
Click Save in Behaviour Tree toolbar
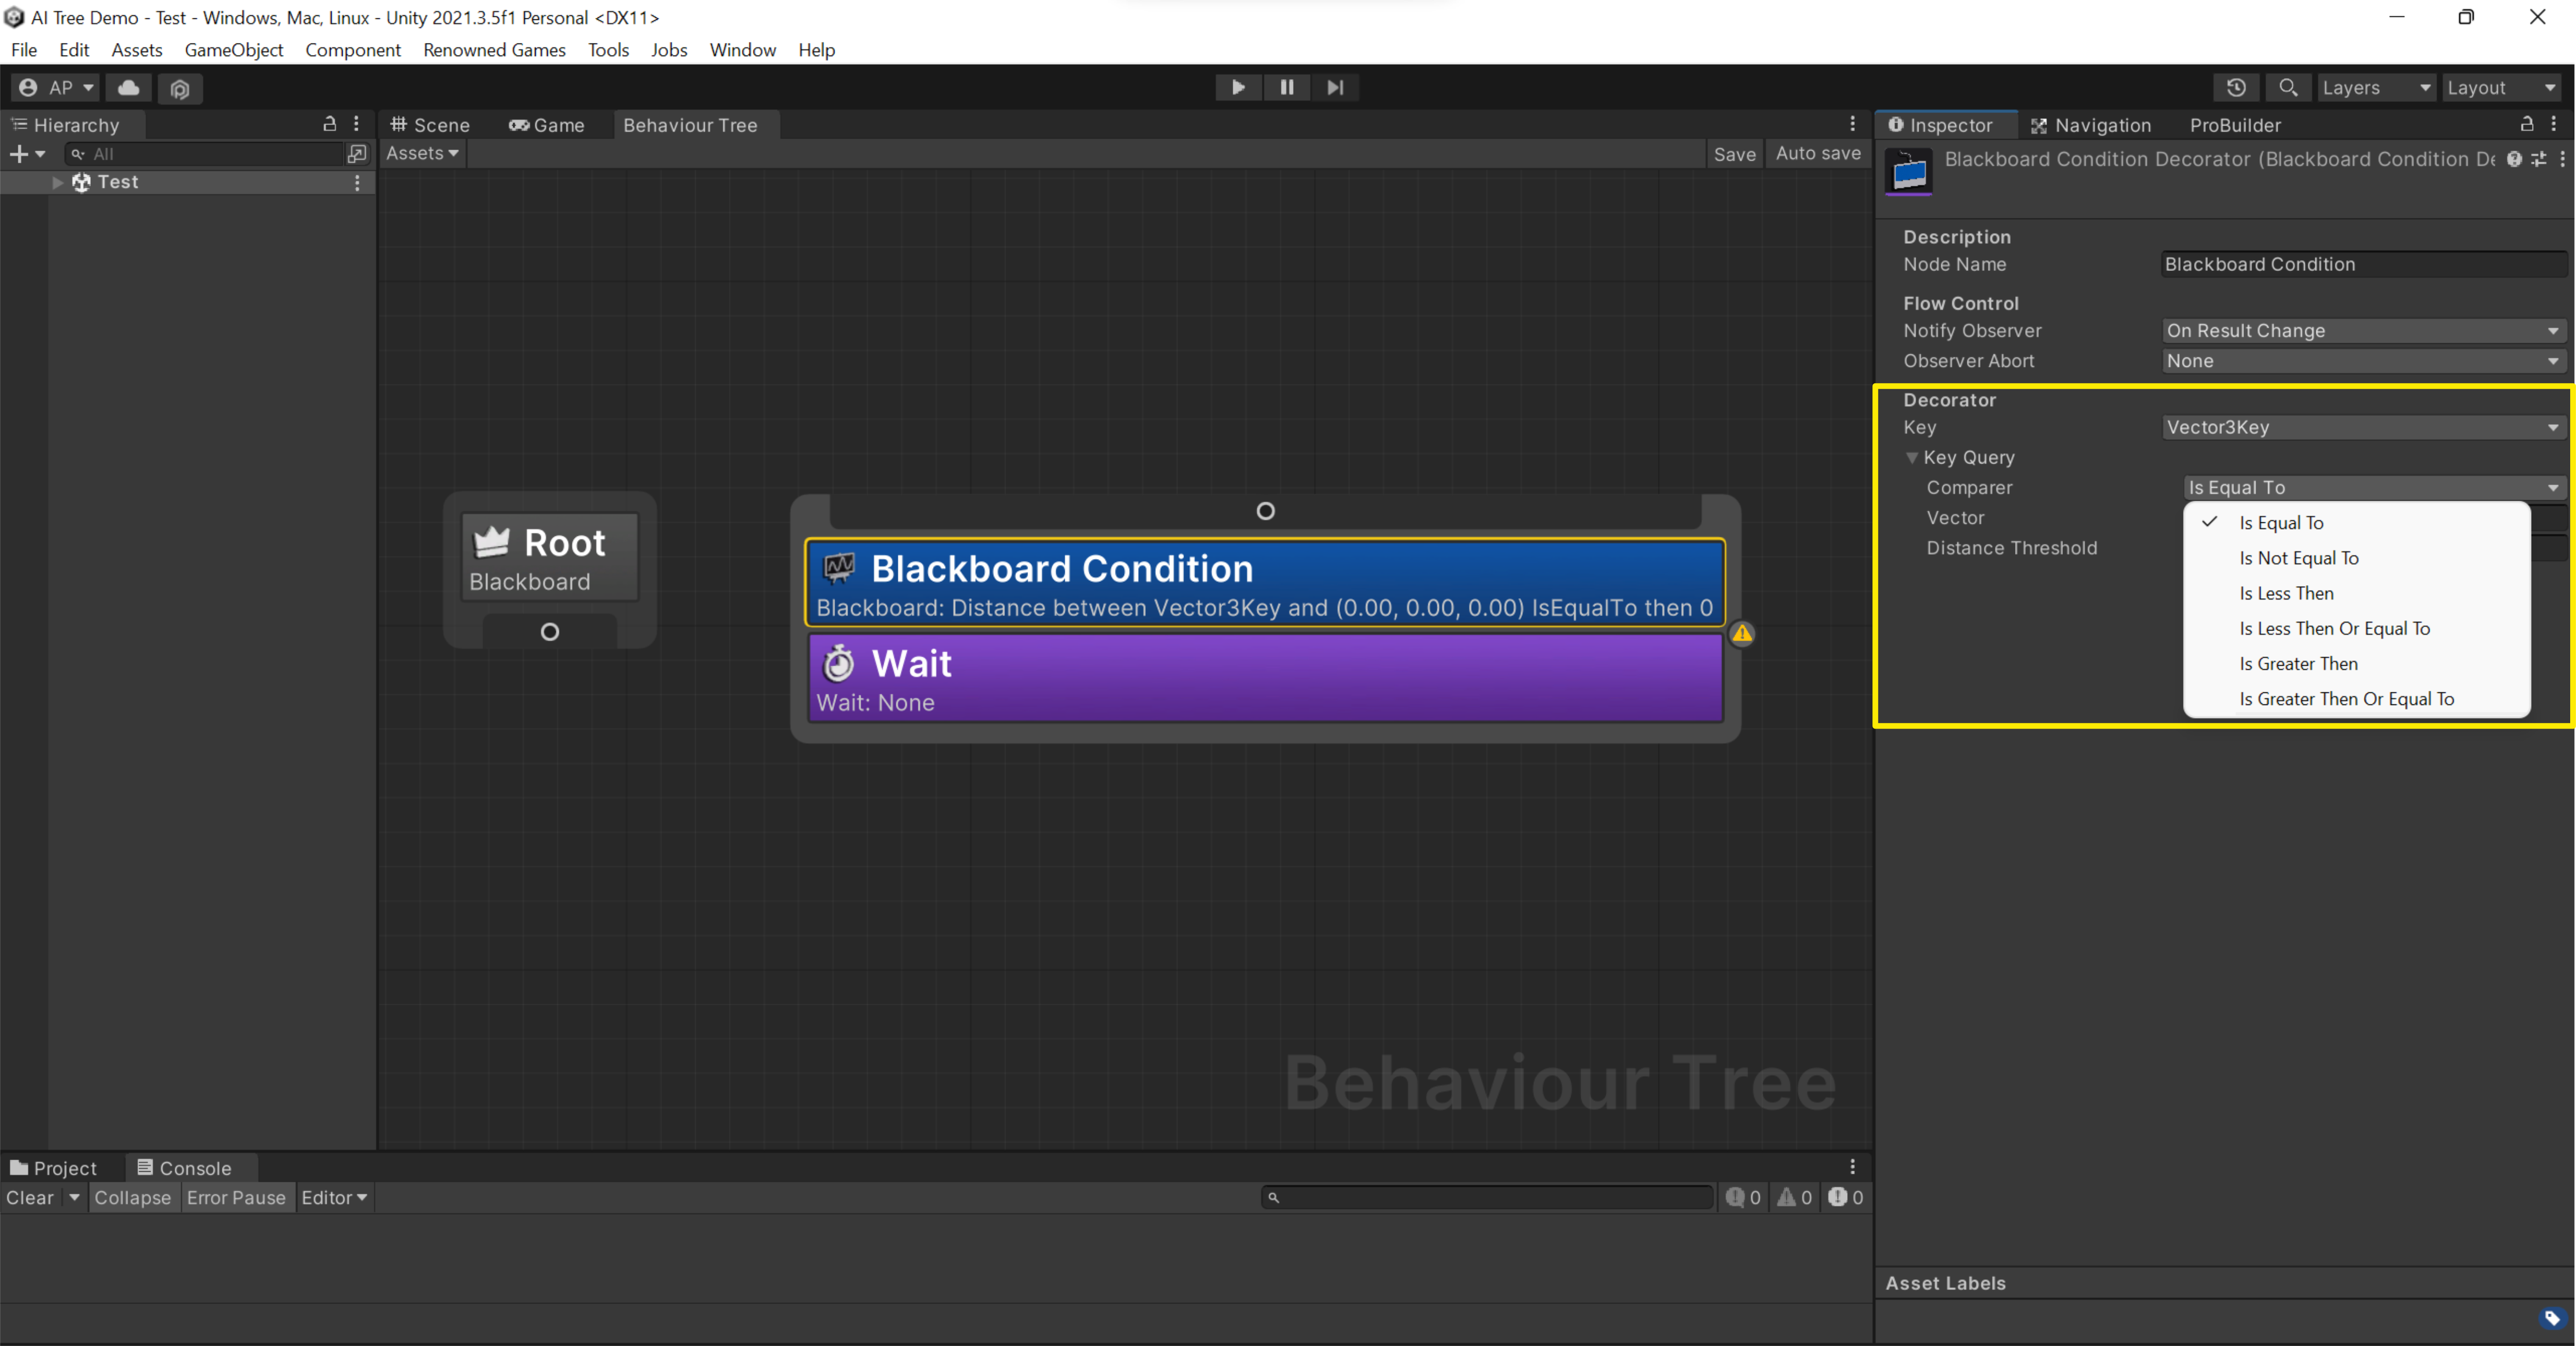click(x=1734, y=154)
